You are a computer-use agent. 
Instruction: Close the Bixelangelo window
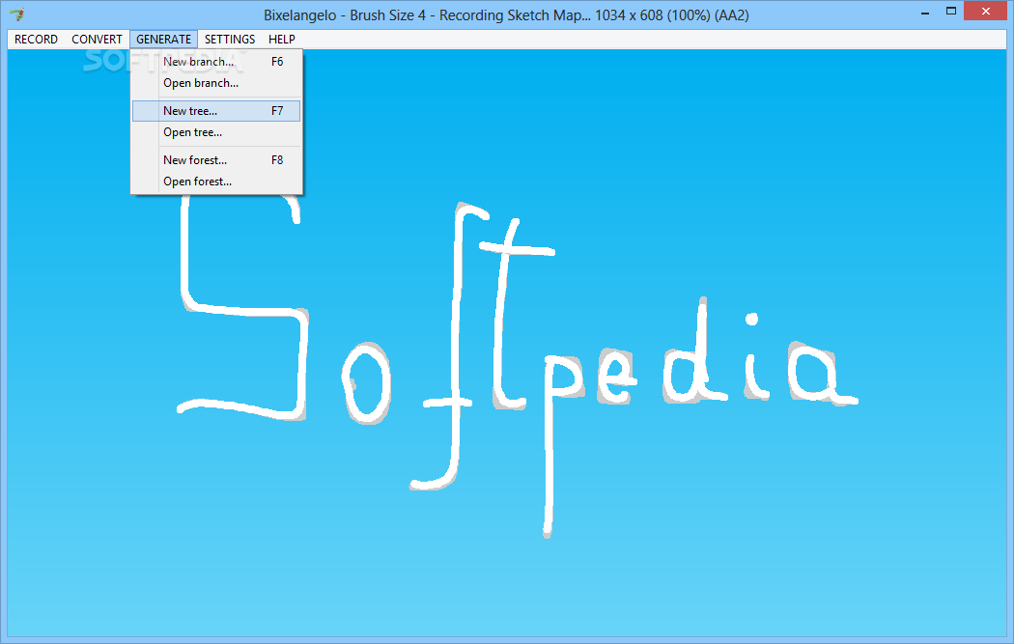986,11
